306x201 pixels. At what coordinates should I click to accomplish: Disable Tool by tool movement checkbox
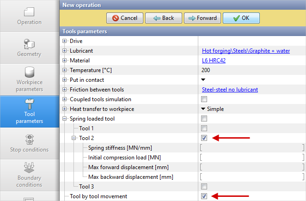tap(204, 196)
